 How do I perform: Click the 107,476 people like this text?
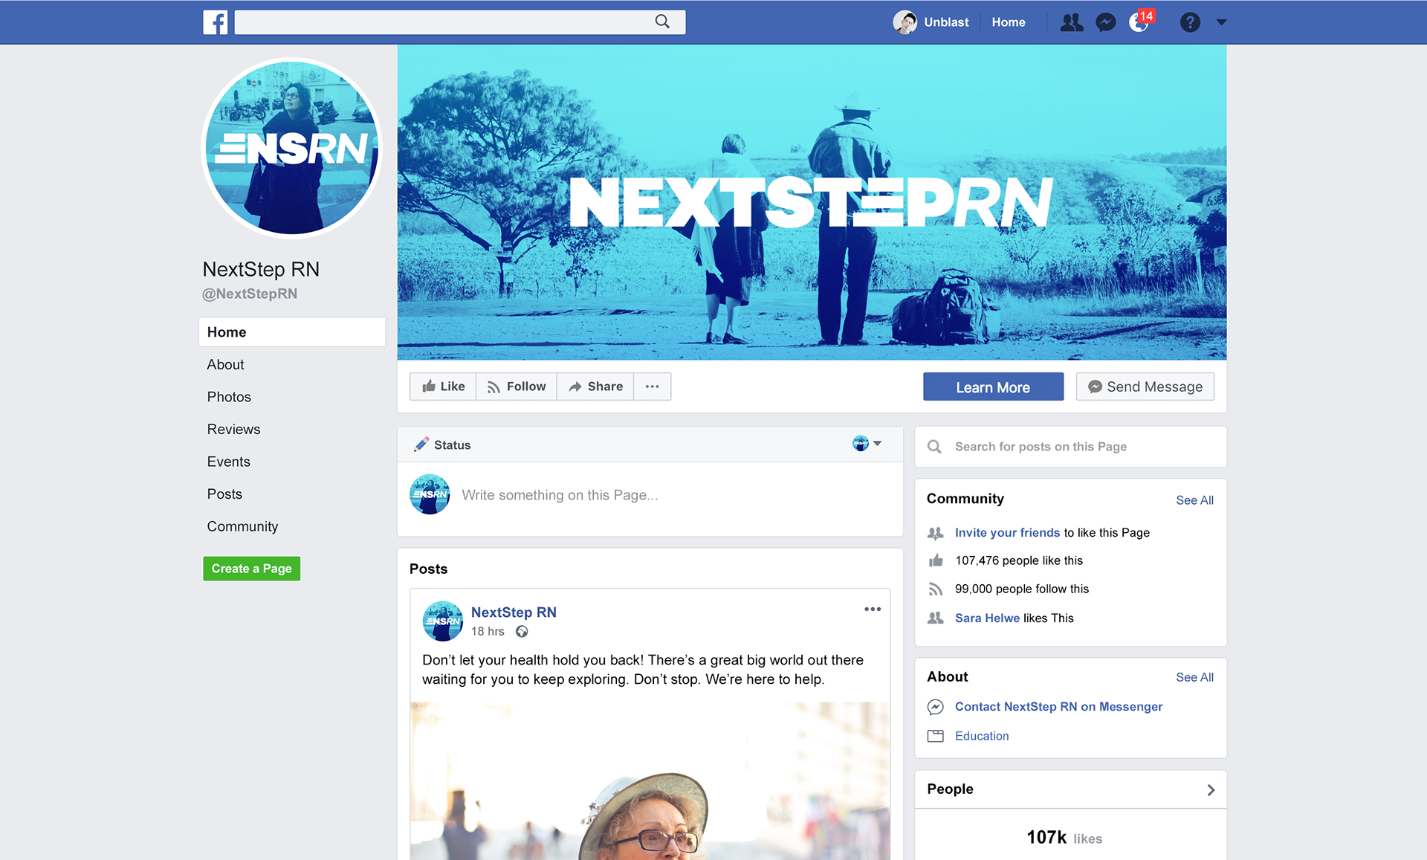(x=1019, y=560)
